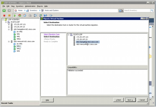Click the VM3 virtual machine icon
Screen dimensions: 156x107
pos(14,51)
